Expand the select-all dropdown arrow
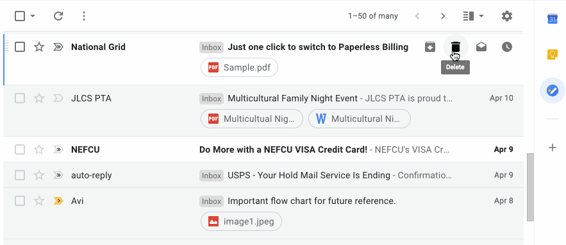 pyautogui.click(x=33, y=16)
